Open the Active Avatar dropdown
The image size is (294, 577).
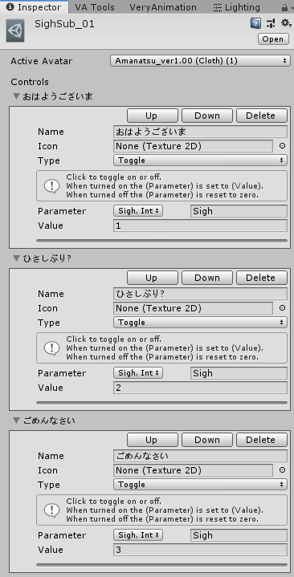pyautogui.click(x=201, y=61)
